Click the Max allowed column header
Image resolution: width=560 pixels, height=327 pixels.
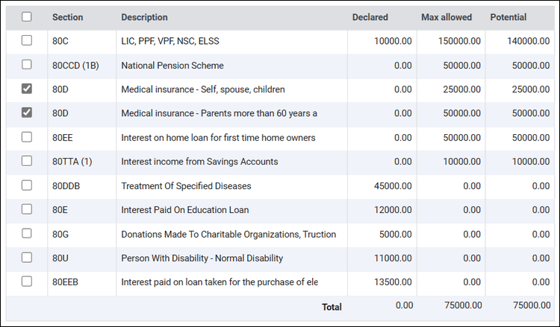tap(447, 17)
